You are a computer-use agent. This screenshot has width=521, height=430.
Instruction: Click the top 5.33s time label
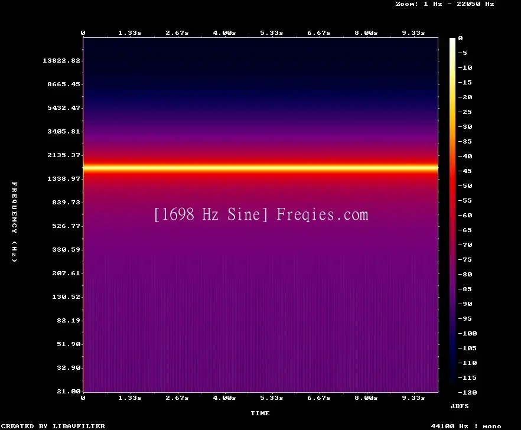click(272, 32)
